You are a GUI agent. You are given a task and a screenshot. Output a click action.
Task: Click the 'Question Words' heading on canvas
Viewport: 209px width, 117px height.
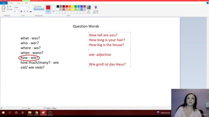pos(86,26)
